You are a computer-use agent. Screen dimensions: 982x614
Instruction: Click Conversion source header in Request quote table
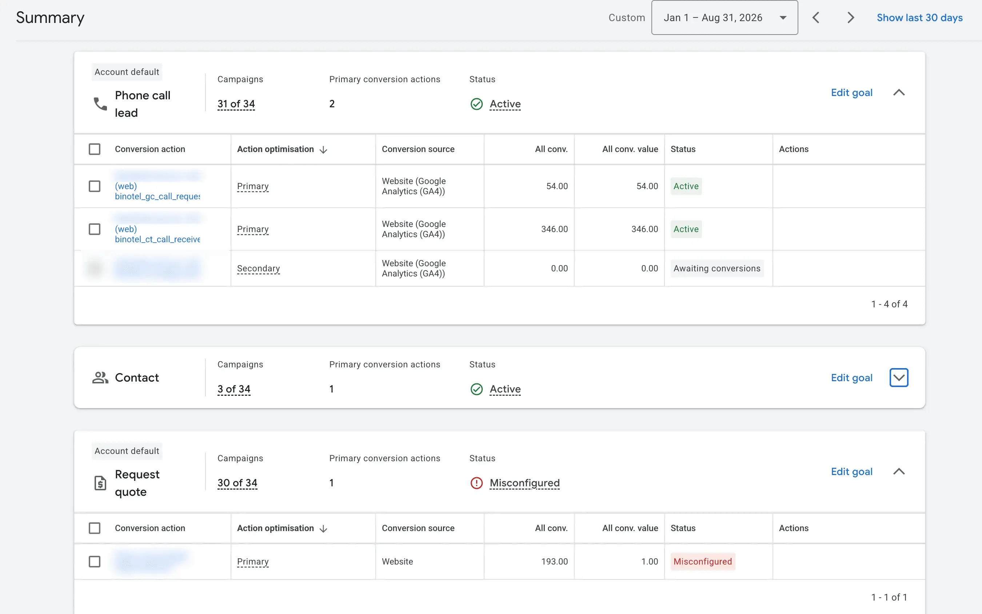(x=418, y=528)
